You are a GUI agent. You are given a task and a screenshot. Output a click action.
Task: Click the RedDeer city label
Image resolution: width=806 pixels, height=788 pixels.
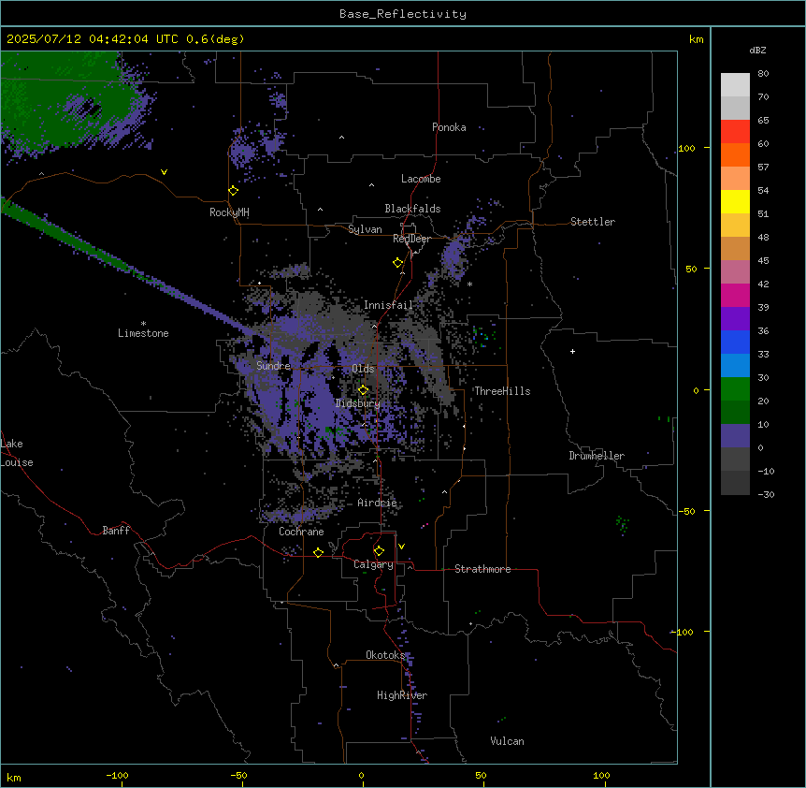point(411,239)
